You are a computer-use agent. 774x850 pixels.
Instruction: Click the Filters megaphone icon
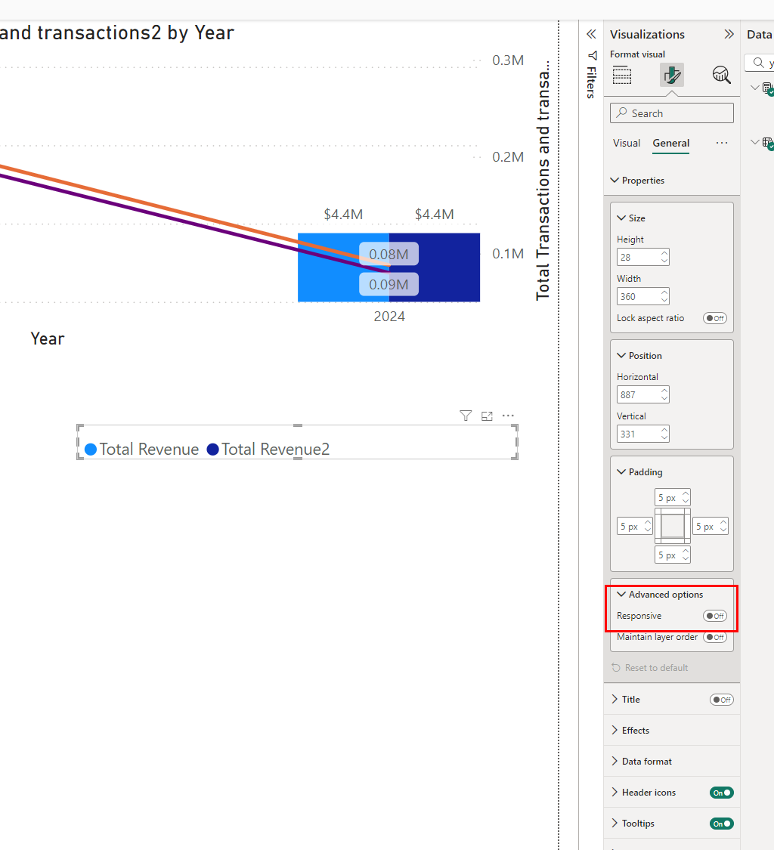pyautogui.click(x=593, y=55)
